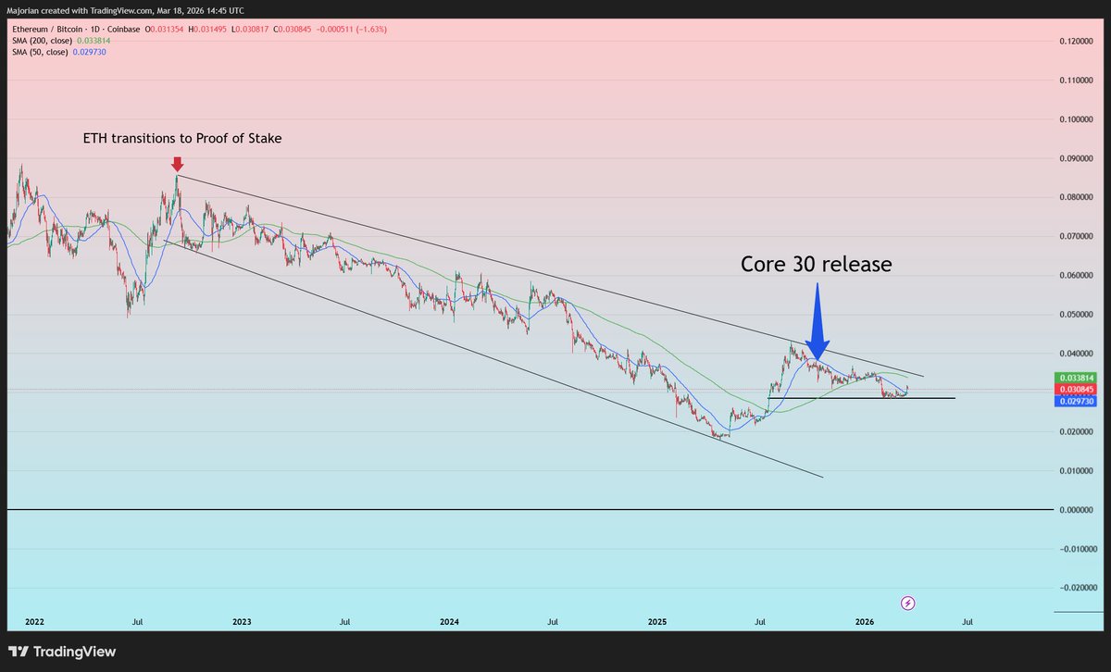Click the blue 0.029730 tag on price axis

pyautogui.click(x=1078, y=402)
